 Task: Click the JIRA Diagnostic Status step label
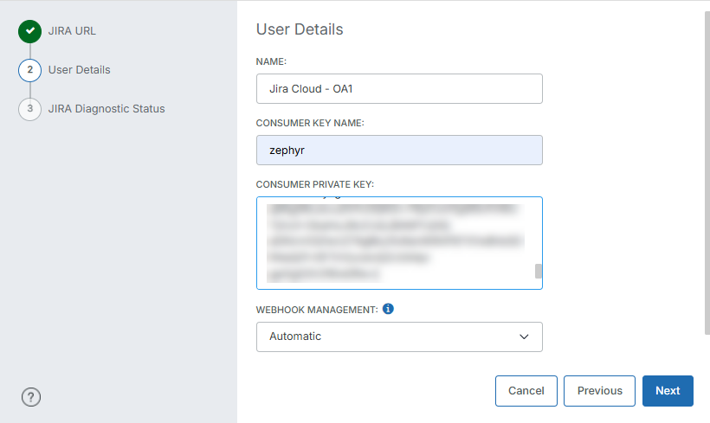point(106,109)
